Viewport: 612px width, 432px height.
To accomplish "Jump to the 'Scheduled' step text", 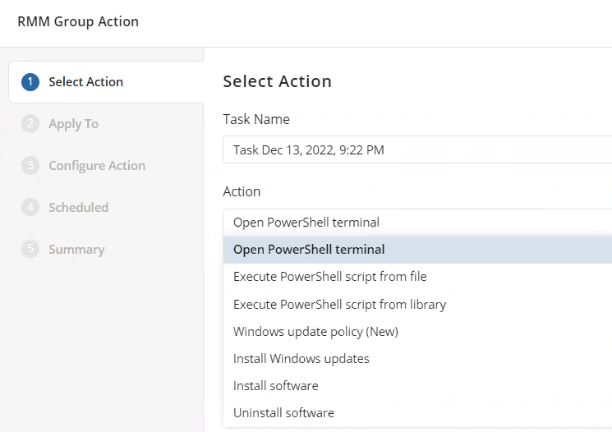I will (78, 208).
